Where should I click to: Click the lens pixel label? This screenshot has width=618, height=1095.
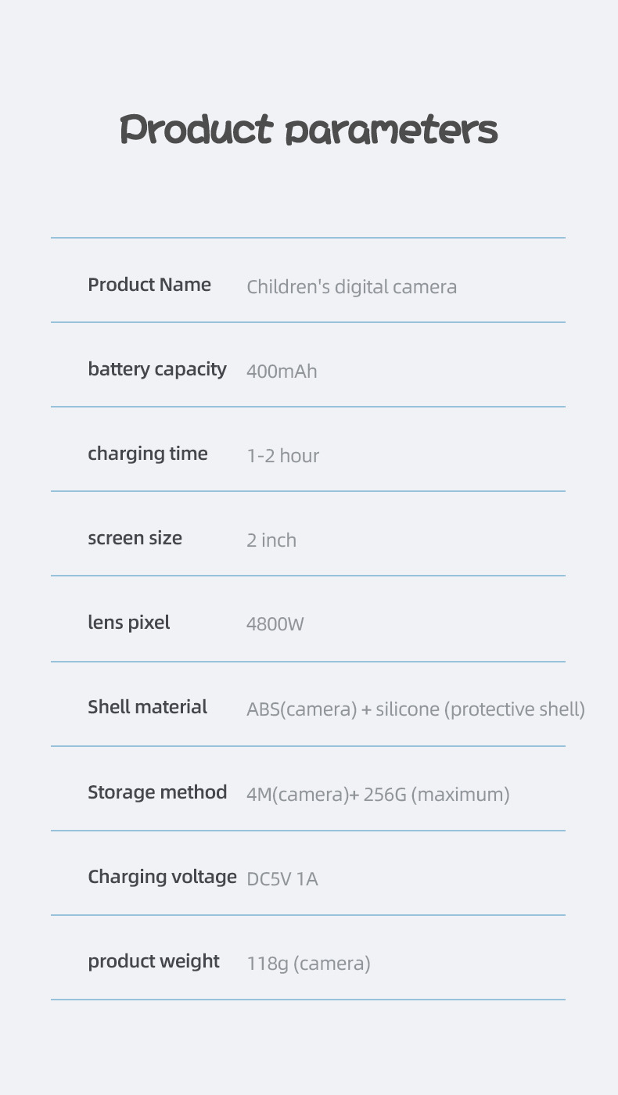(x=128, y=623)
